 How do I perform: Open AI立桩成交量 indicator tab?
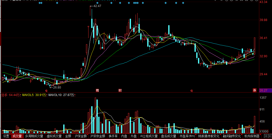coord(149,136)
